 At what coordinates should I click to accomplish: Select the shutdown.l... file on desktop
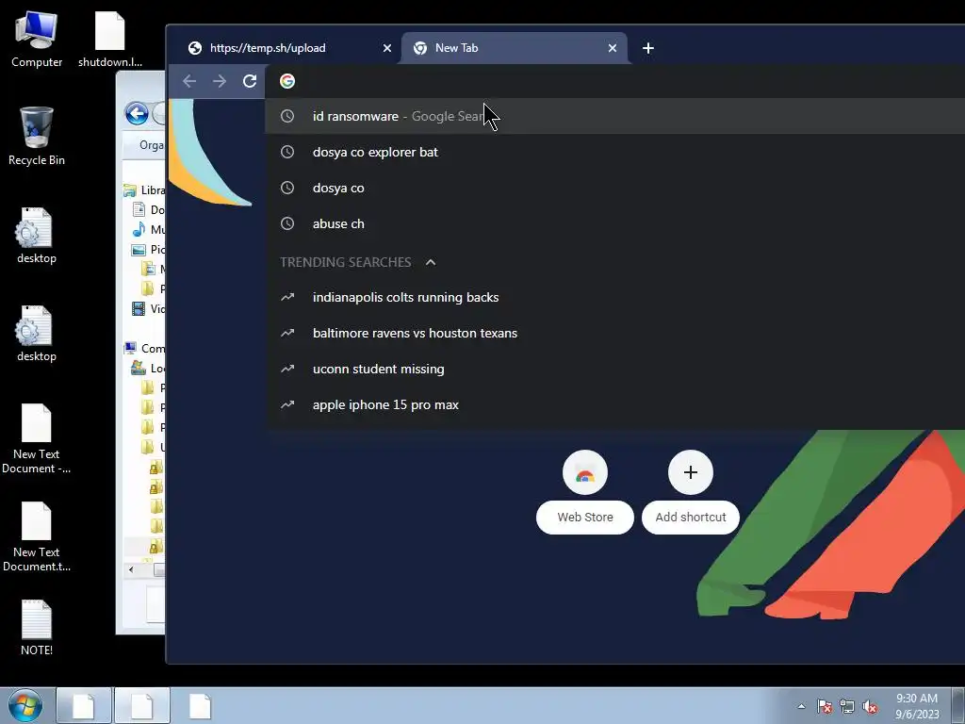tap(110, 40)
